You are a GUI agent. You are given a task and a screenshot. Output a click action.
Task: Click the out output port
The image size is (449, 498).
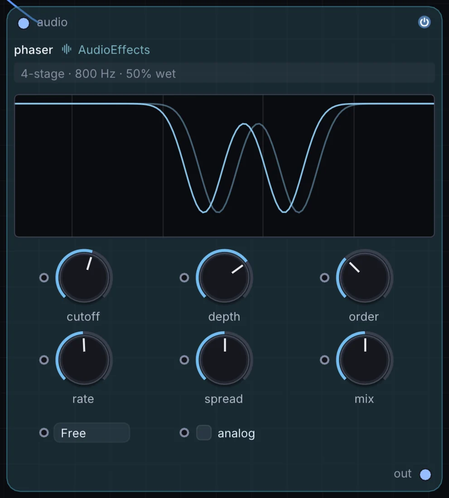coord(425,474)
